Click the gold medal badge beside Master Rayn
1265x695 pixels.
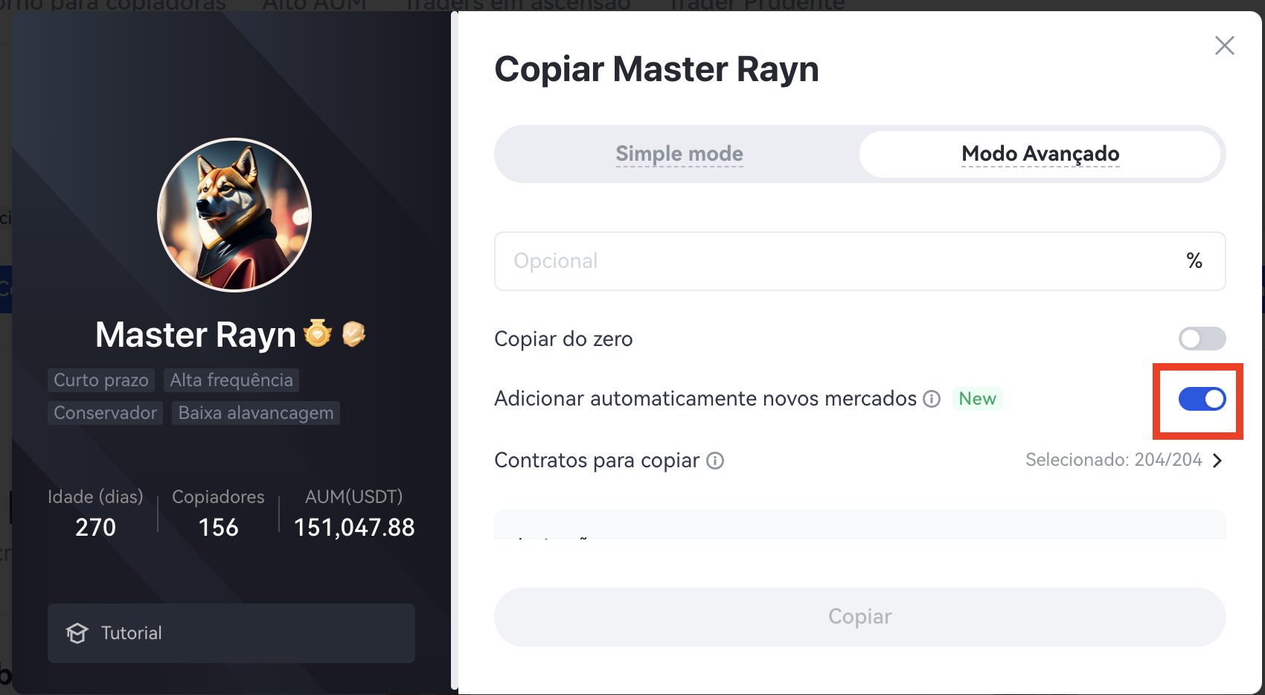(x=318, y=333)
